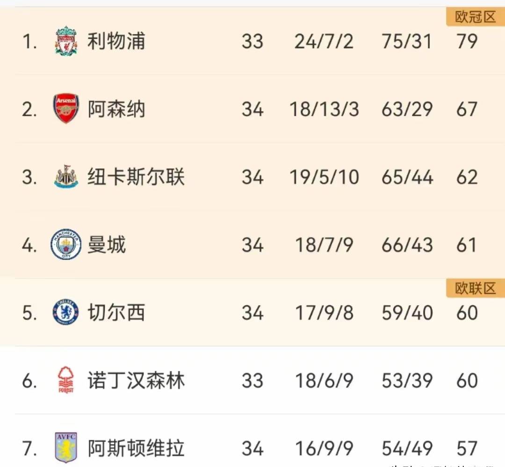Select the 纽卡斯尔联 team name
The width and height of the screenshot is (505, 467).
136,177
